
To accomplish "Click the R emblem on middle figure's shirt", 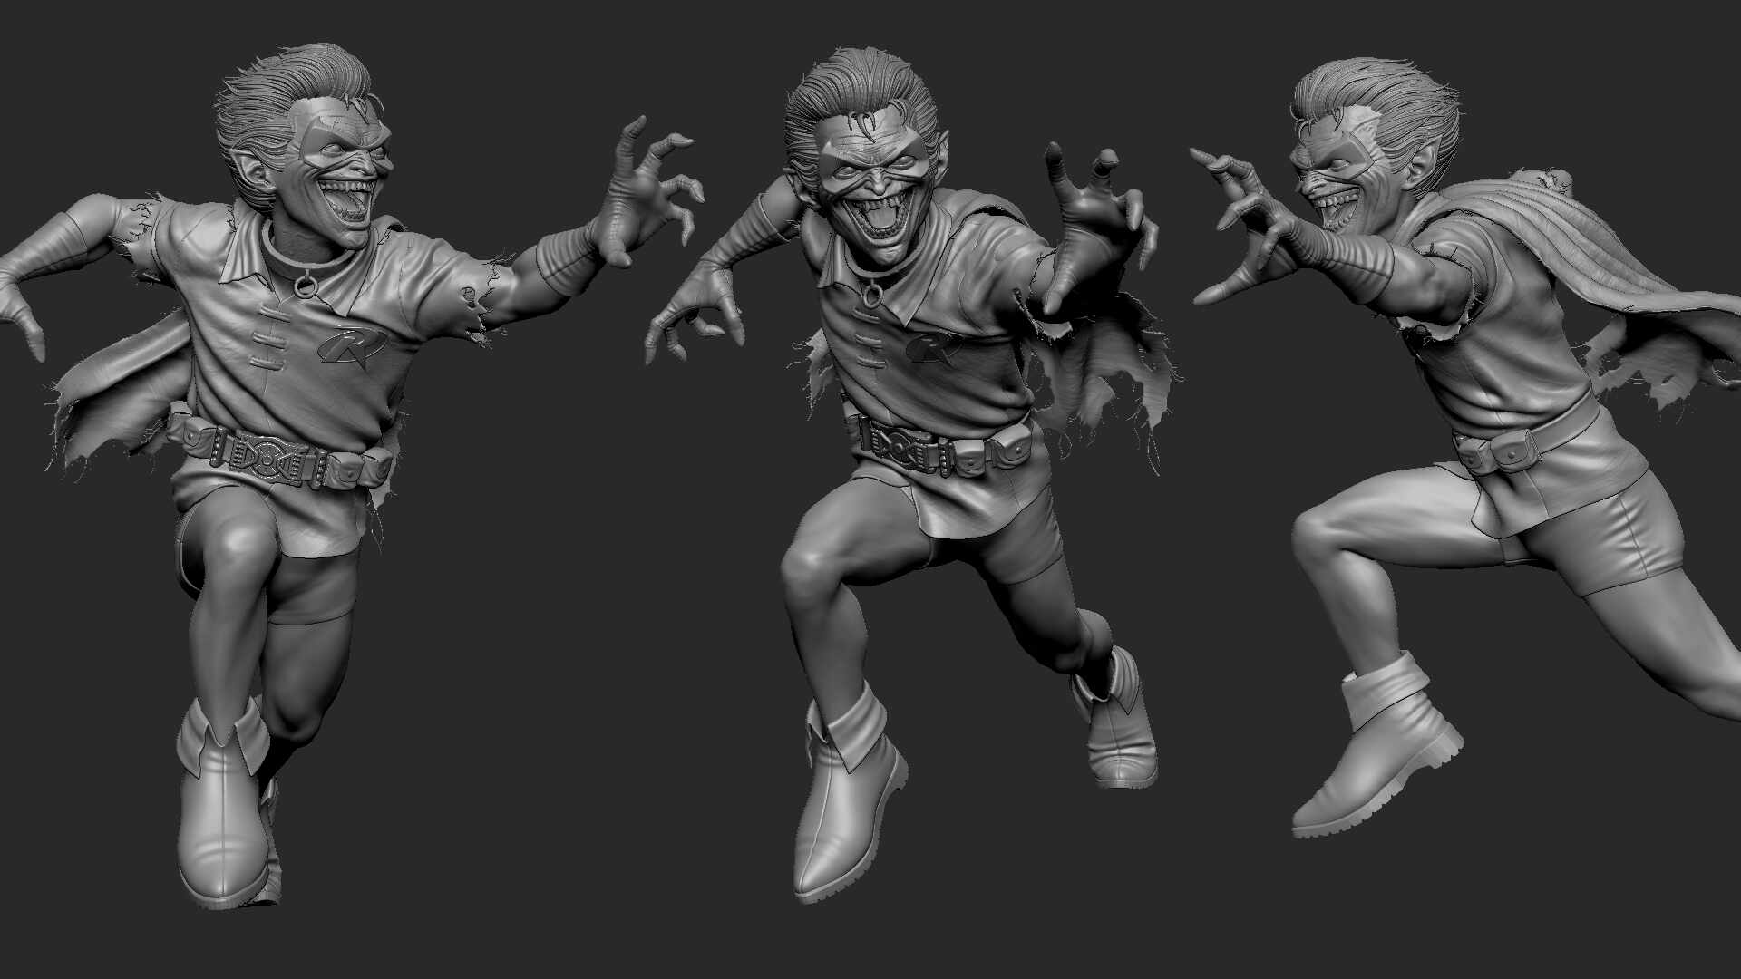I will click(933, 347).
